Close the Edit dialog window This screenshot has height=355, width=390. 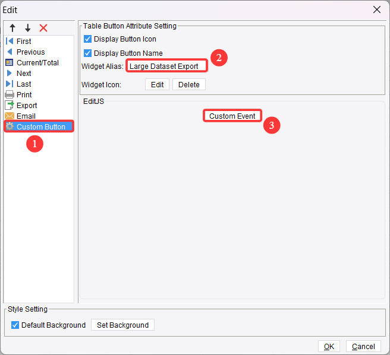[377, 9]
